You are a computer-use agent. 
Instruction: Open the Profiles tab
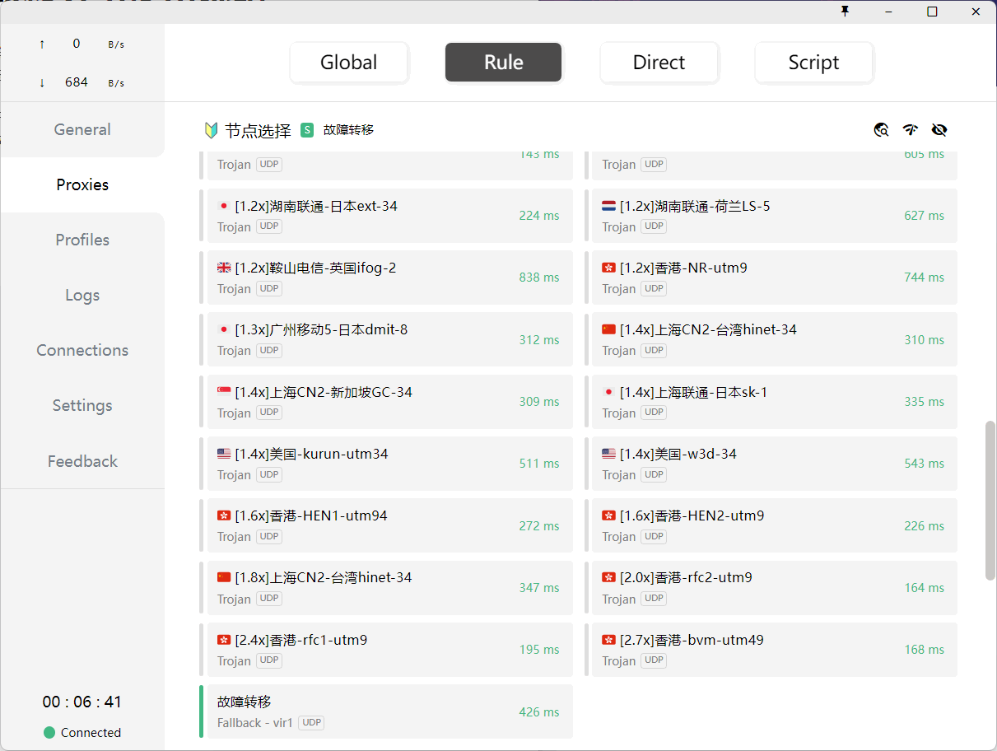82,240
